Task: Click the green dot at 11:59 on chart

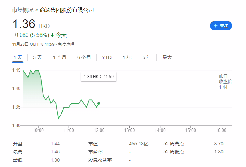Action: point(99,103)
